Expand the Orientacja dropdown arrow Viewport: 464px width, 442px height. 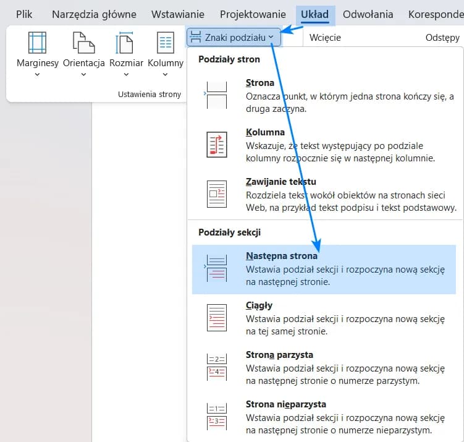point(83,75)
